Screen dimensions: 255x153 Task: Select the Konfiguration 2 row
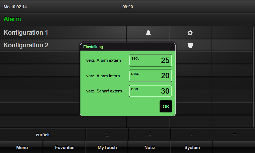[40, 45]
